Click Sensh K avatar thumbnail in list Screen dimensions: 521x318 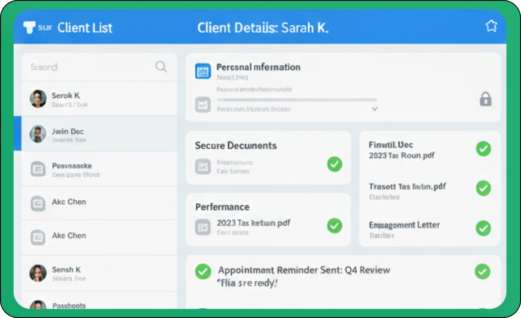pos(38,273)
